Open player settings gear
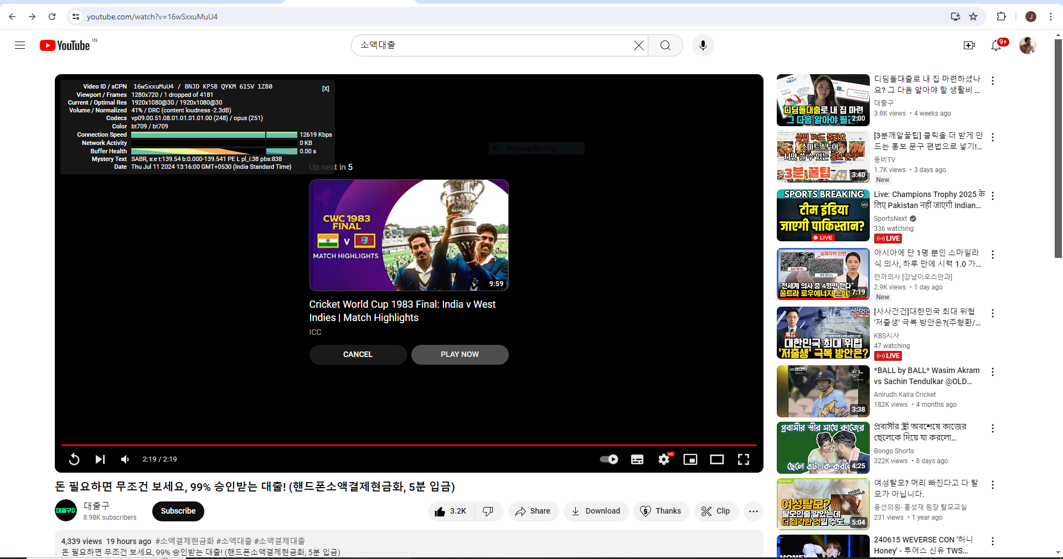 point(664,459)
